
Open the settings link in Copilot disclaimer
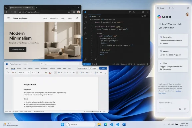tap(178, 91)
